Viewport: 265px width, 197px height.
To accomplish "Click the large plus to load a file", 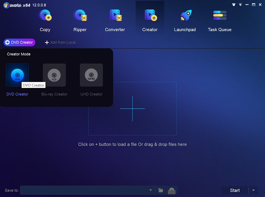I will pos(132,109).
